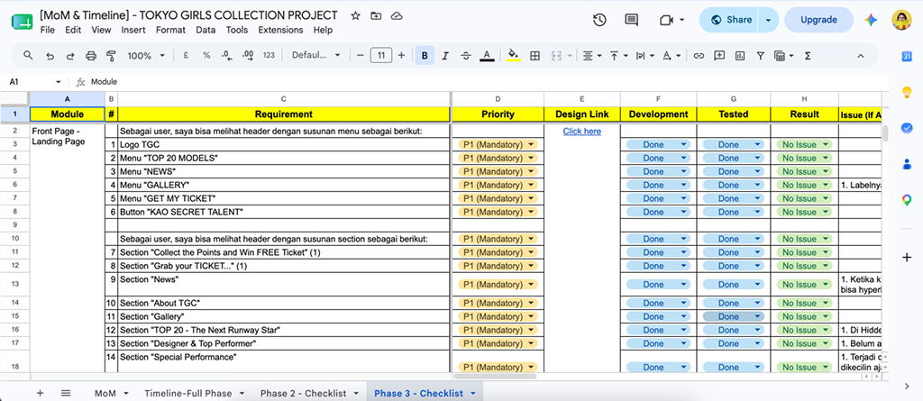
Task: Redo the last undone action
Action: point(70,55)
